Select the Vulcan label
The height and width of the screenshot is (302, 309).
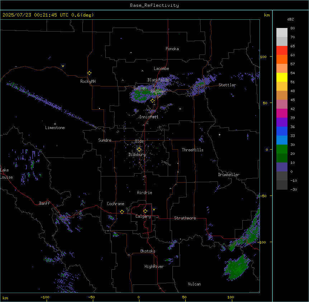pyautogui.click(x=194, y=284)
